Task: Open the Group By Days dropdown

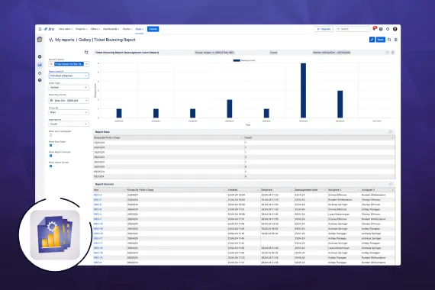Action: (69, 112)
